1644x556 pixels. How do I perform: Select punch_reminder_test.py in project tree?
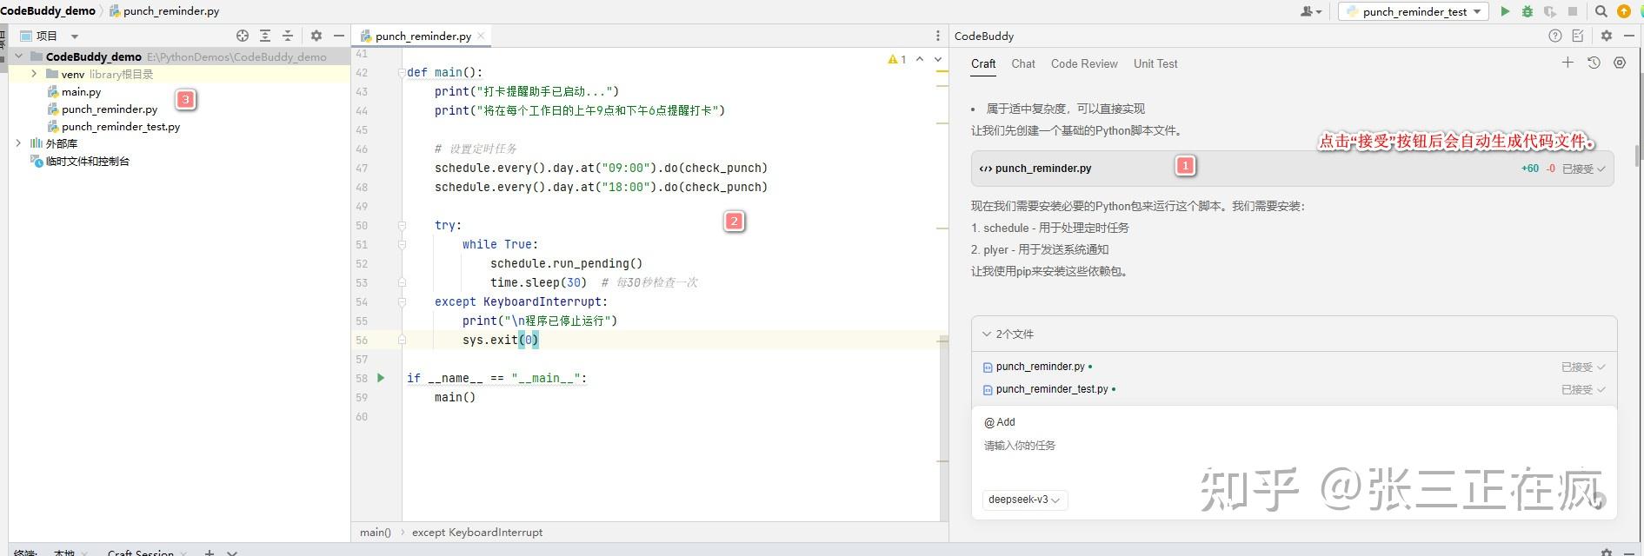121,126
